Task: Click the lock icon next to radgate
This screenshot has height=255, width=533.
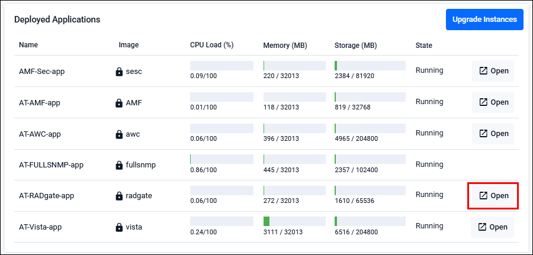Action: click(x=119, y=196)
